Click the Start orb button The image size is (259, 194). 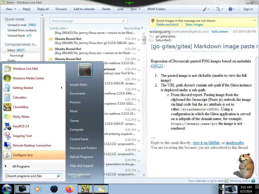[7, 189]
